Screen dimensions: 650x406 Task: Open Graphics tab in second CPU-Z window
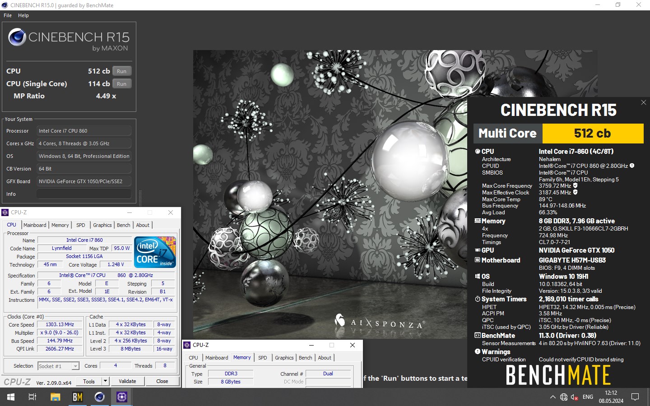point(284,358)
